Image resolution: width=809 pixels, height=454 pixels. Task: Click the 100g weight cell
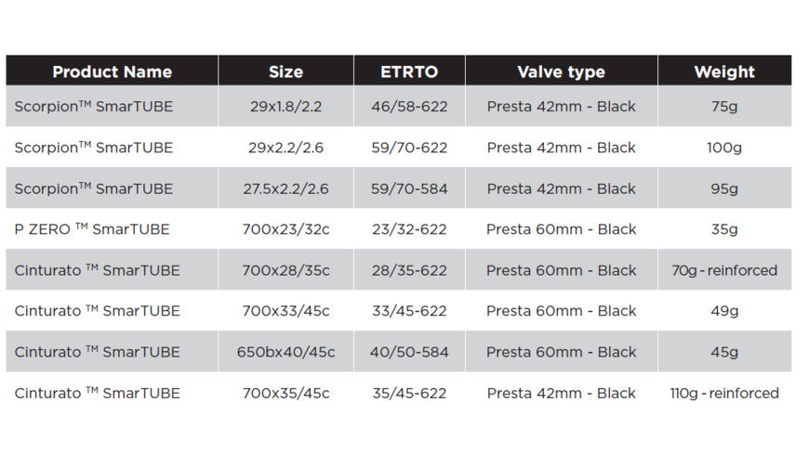[x=724, y=148]
